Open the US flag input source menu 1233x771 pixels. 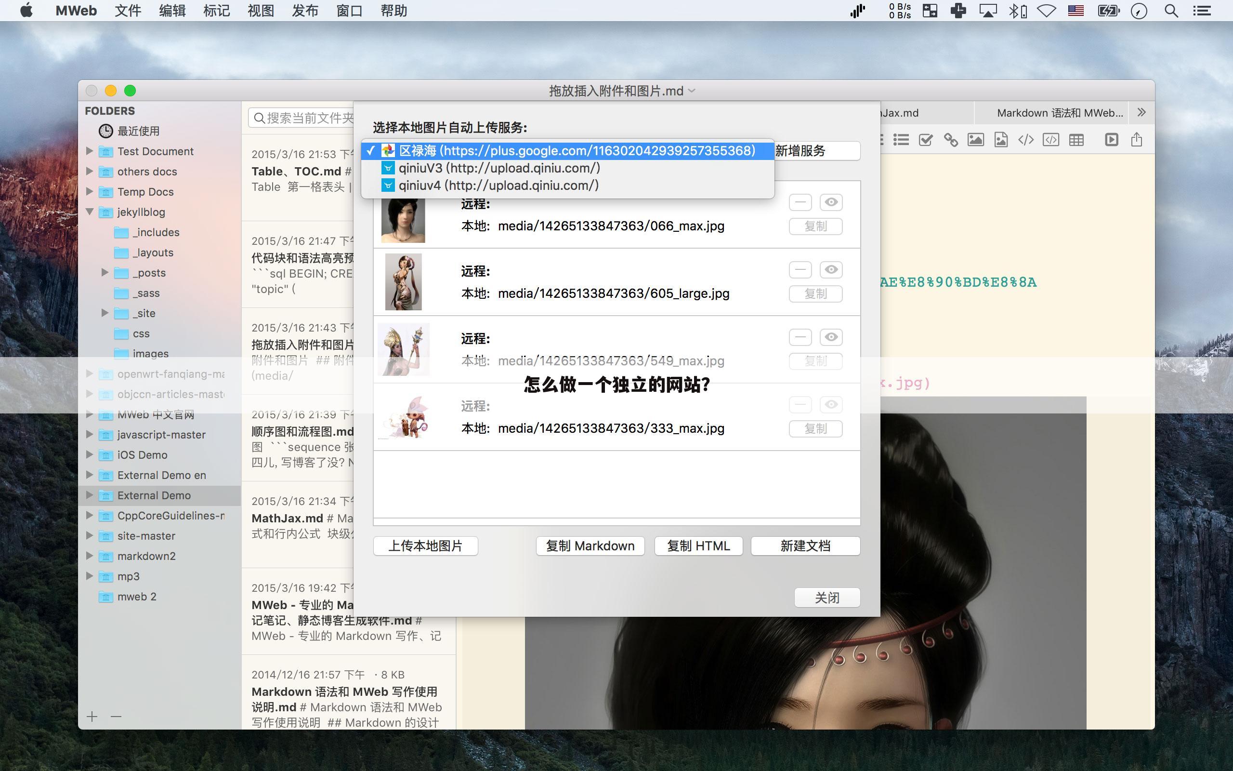(x=1076, y=11)
